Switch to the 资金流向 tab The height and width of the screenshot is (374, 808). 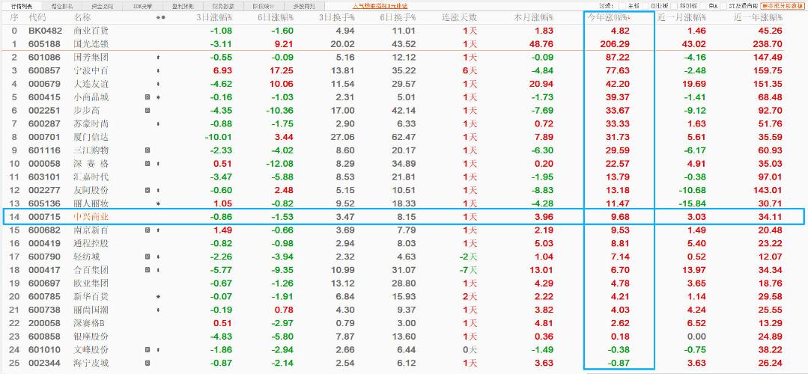point(101,6)
